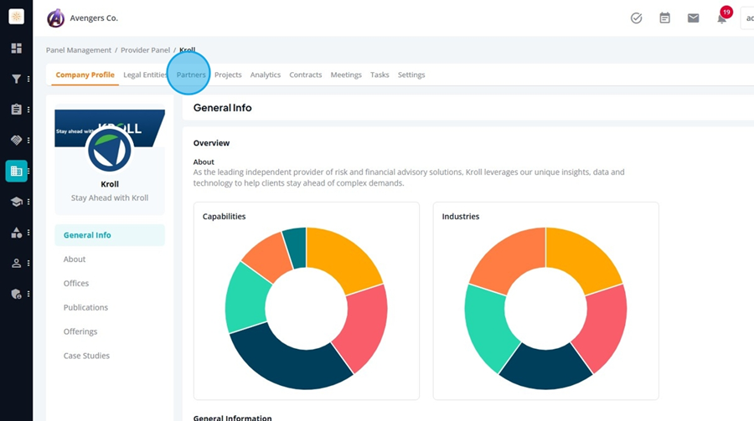Click the 'General Info' page heading

pyautogui.click(x=223, y=108)
